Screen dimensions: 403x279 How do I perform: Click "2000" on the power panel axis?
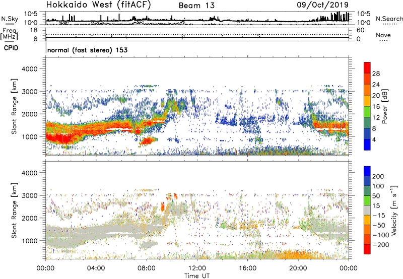point(30,114)
